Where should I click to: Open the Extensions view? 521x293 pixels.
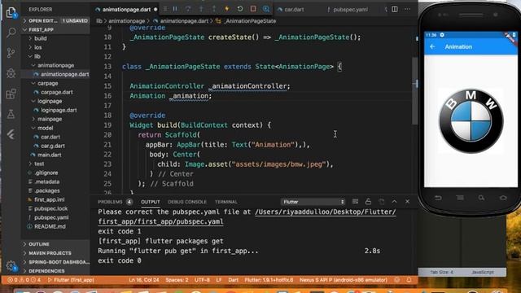(11, 94)
